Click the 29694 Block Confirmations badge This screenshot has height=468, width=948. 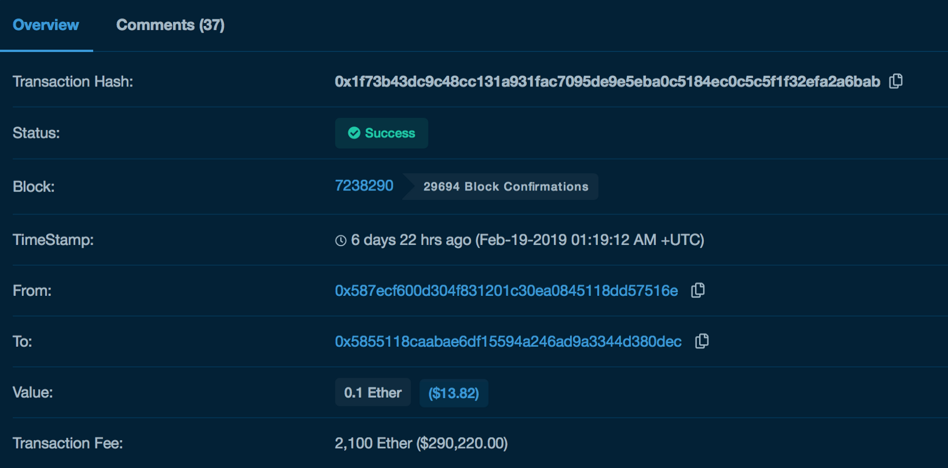pyautogui.click(x=505, y=186)
